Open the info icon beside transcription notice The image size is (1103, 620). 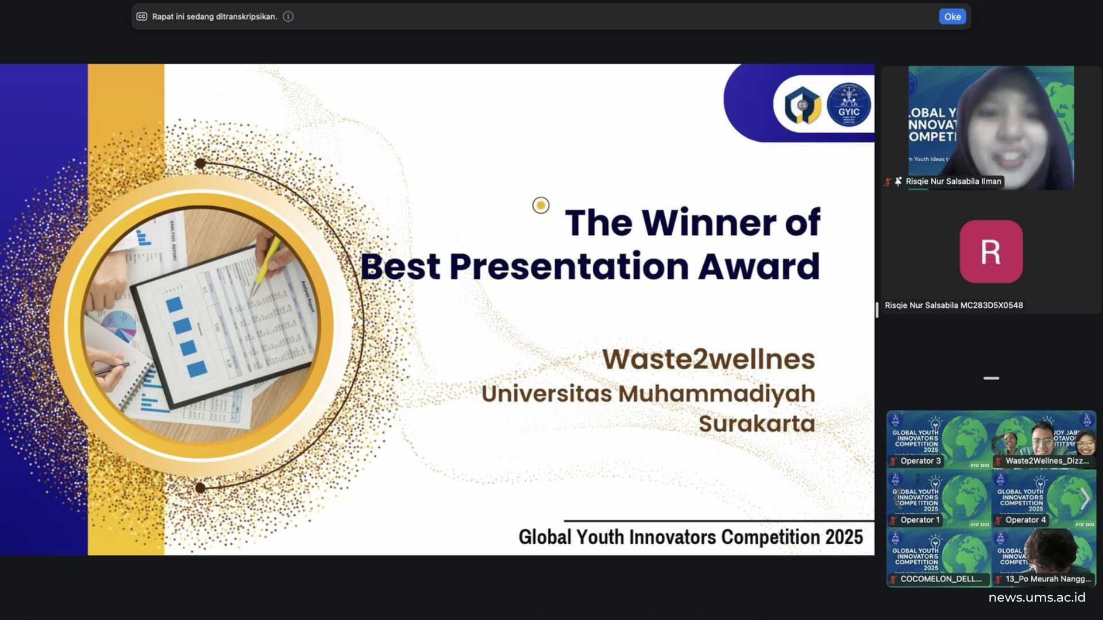pos(288,17)
